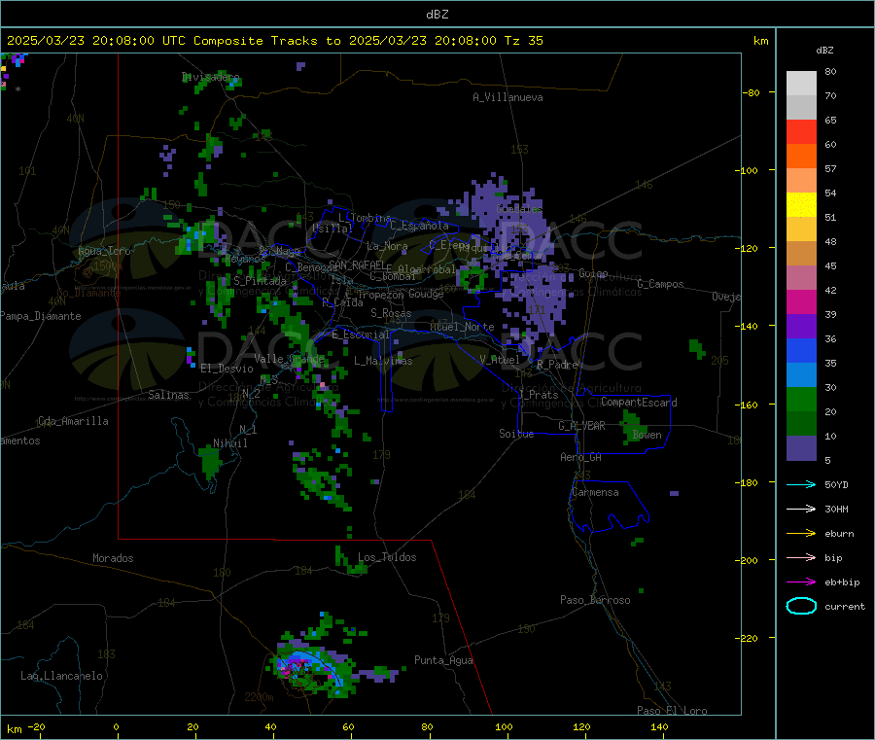Click the Salinas map label
This screenshot has height=740, width=875.
(x=168, y=395)
